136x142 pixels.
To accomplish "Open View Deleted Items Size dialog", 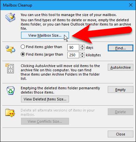I will pyautogui.click(x=45, y=99).
